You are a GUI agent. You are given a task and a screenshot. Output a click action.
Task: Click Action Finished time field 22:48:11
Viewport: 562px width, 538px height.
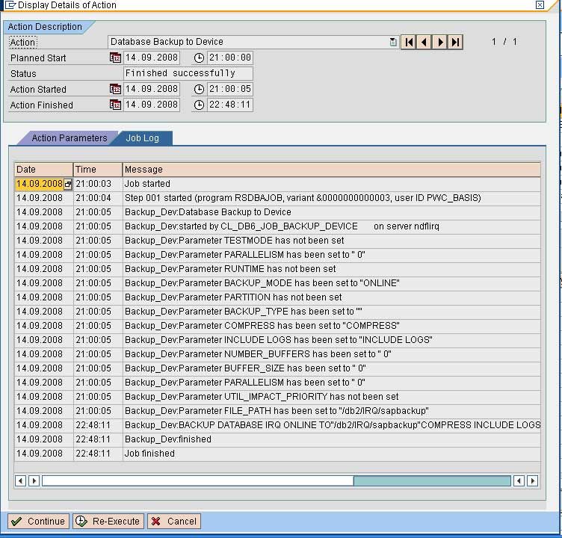(230, 105)
